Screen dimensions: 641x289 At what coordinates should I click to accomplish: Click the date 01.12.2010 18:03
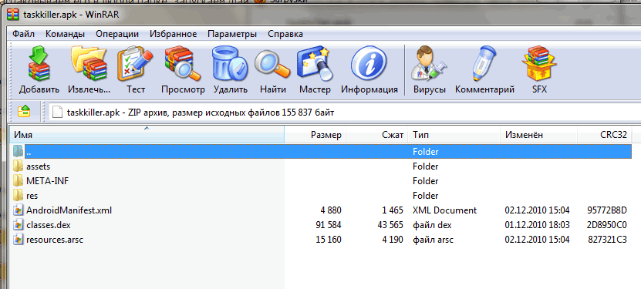(x=537, y=225)
